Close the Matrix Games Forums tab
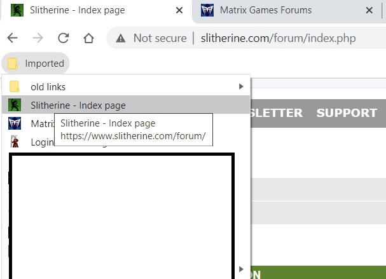This screenshot has width=386, height=279. [x=369, y=10]
